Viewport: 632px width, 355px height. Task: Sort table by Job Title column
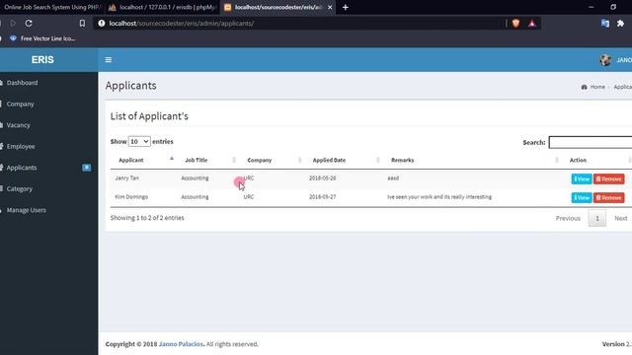pyautogui.click(x=196, y=160)
